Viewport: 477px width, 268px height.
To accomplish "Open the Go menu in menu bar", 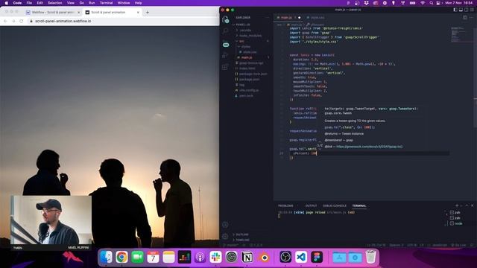I will [x=81, y=3].
